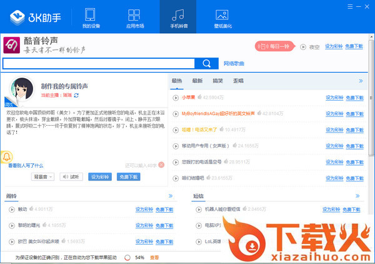Click the vertical scrollbar thumb
Viewport: 375px width, 264px height.
(371, 98)
